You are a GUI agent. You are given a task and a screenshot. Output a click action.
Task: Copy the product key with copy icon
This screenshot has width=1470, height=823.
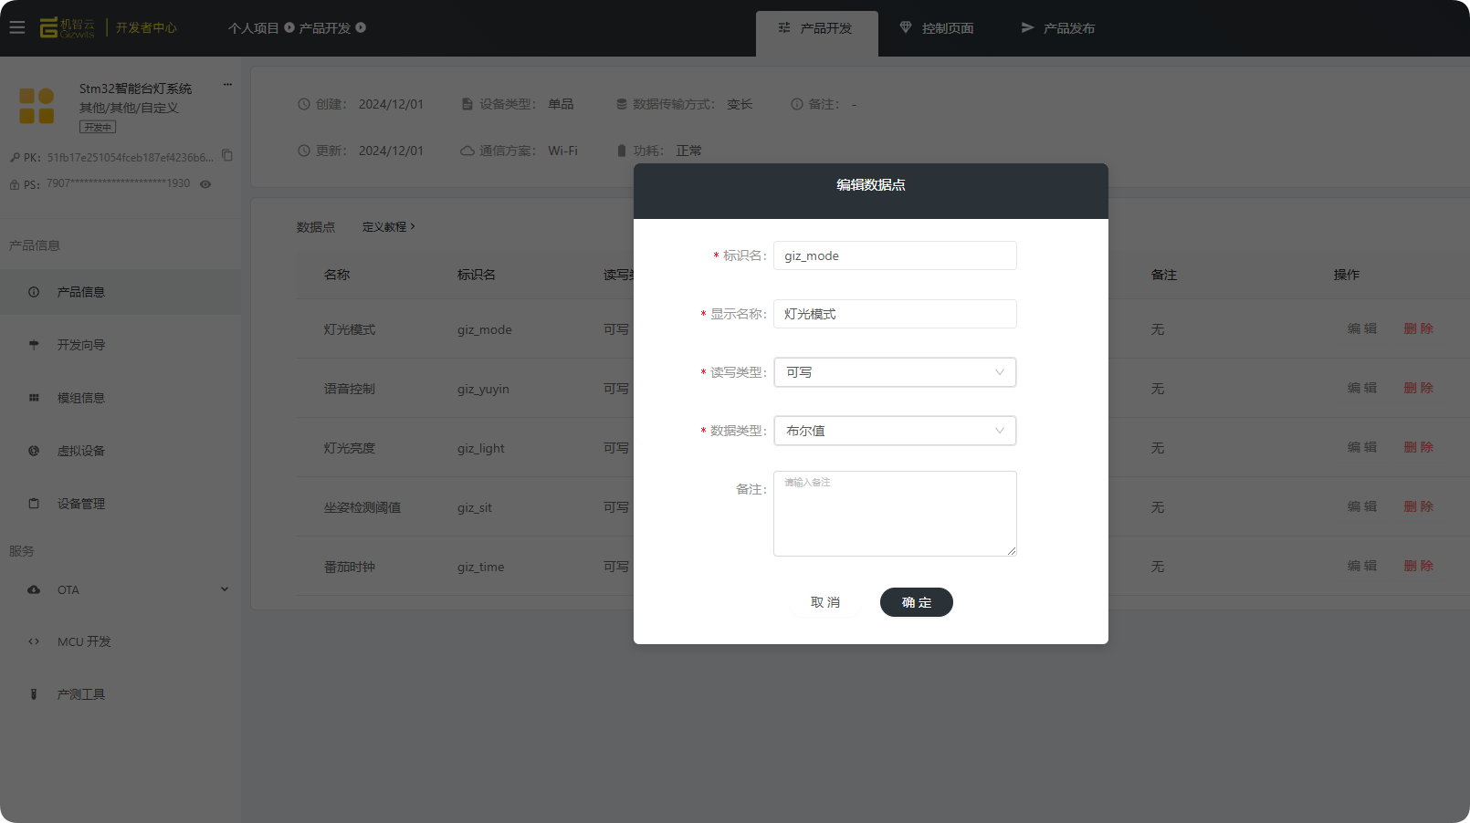coord(227,156)
